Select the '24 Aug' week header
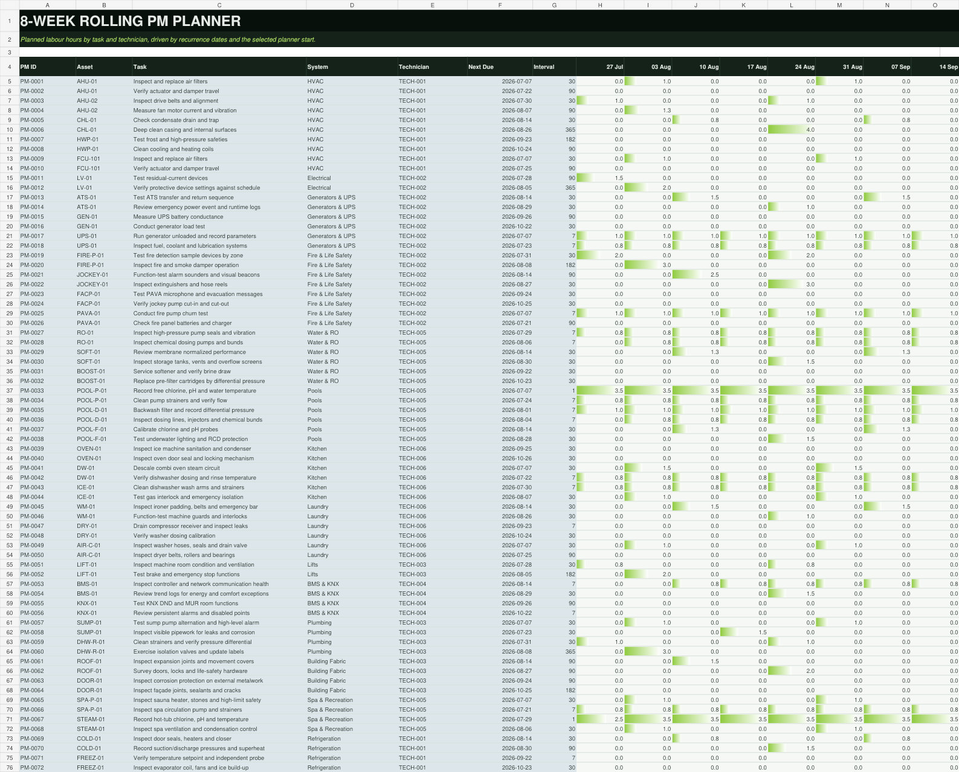This screenshot has height=772, width=959. pyautogui.click(x=792, y=67)
